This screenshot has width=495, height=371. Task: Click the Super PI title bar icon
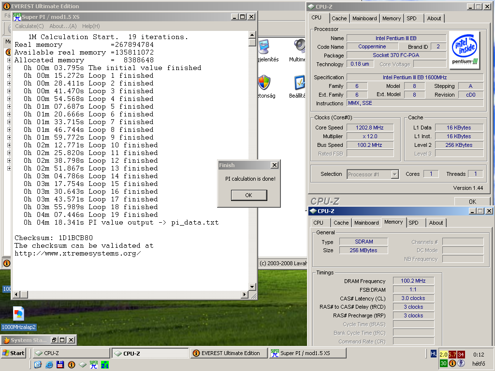[x=17, y=17]
